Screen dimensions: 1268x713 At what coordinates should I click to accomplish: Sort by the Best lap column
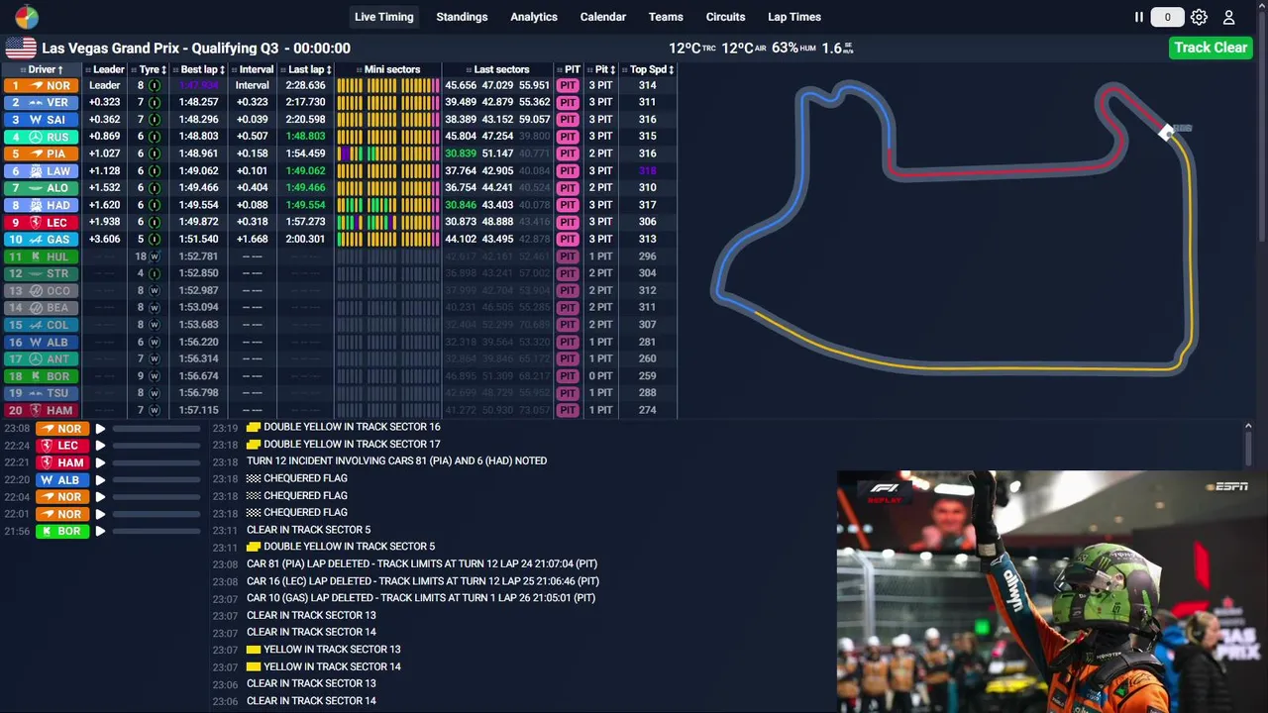[x=199, y=69]
